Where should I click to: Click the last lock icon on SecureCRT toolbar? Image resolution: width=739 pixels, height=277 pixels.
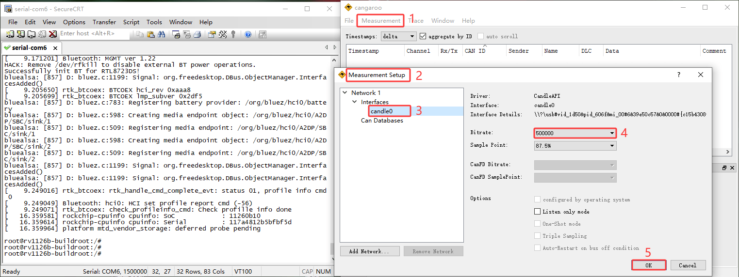pyautogui.click(x=263, y=34)
